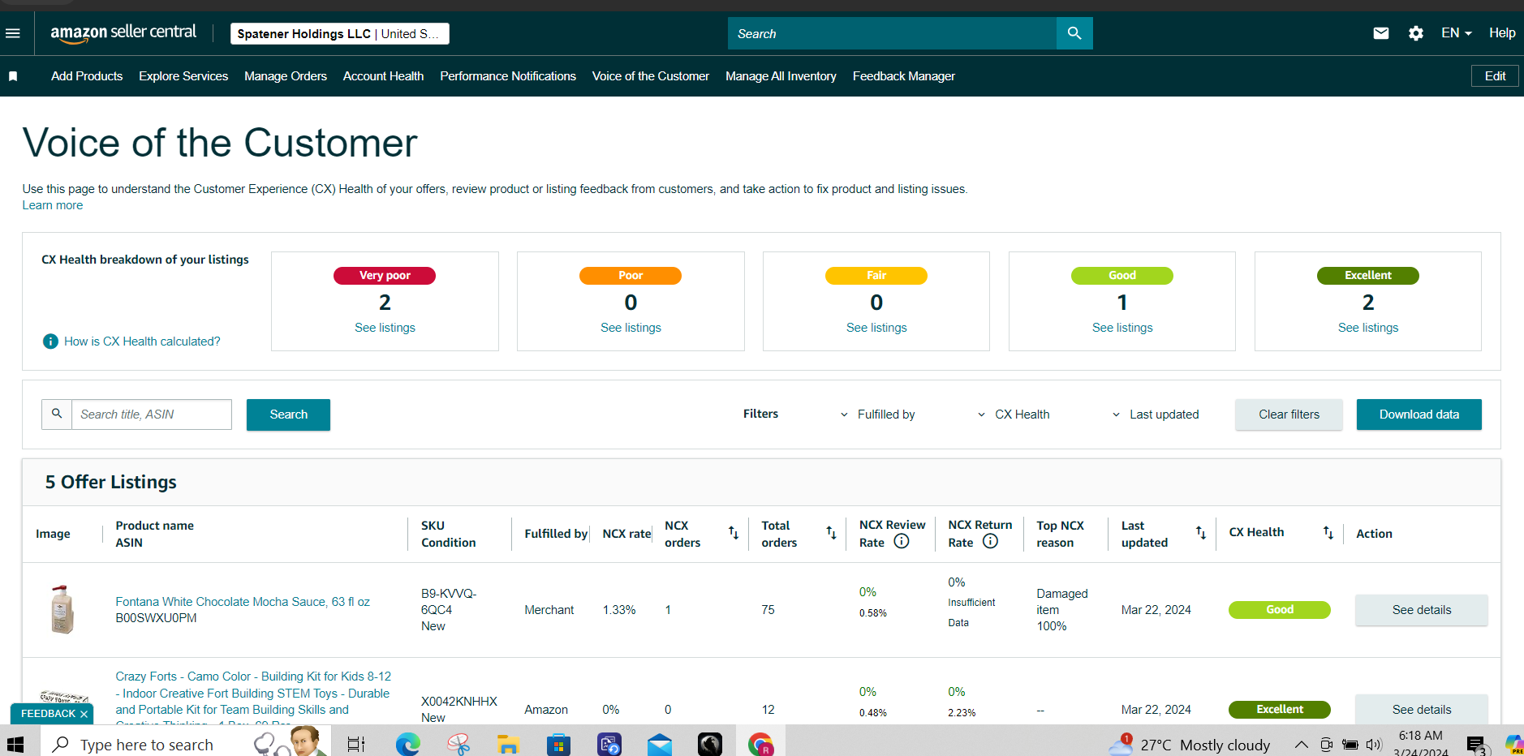Go to Account Health
This screenshot has height=756, width=1524.
click(383, 76)
